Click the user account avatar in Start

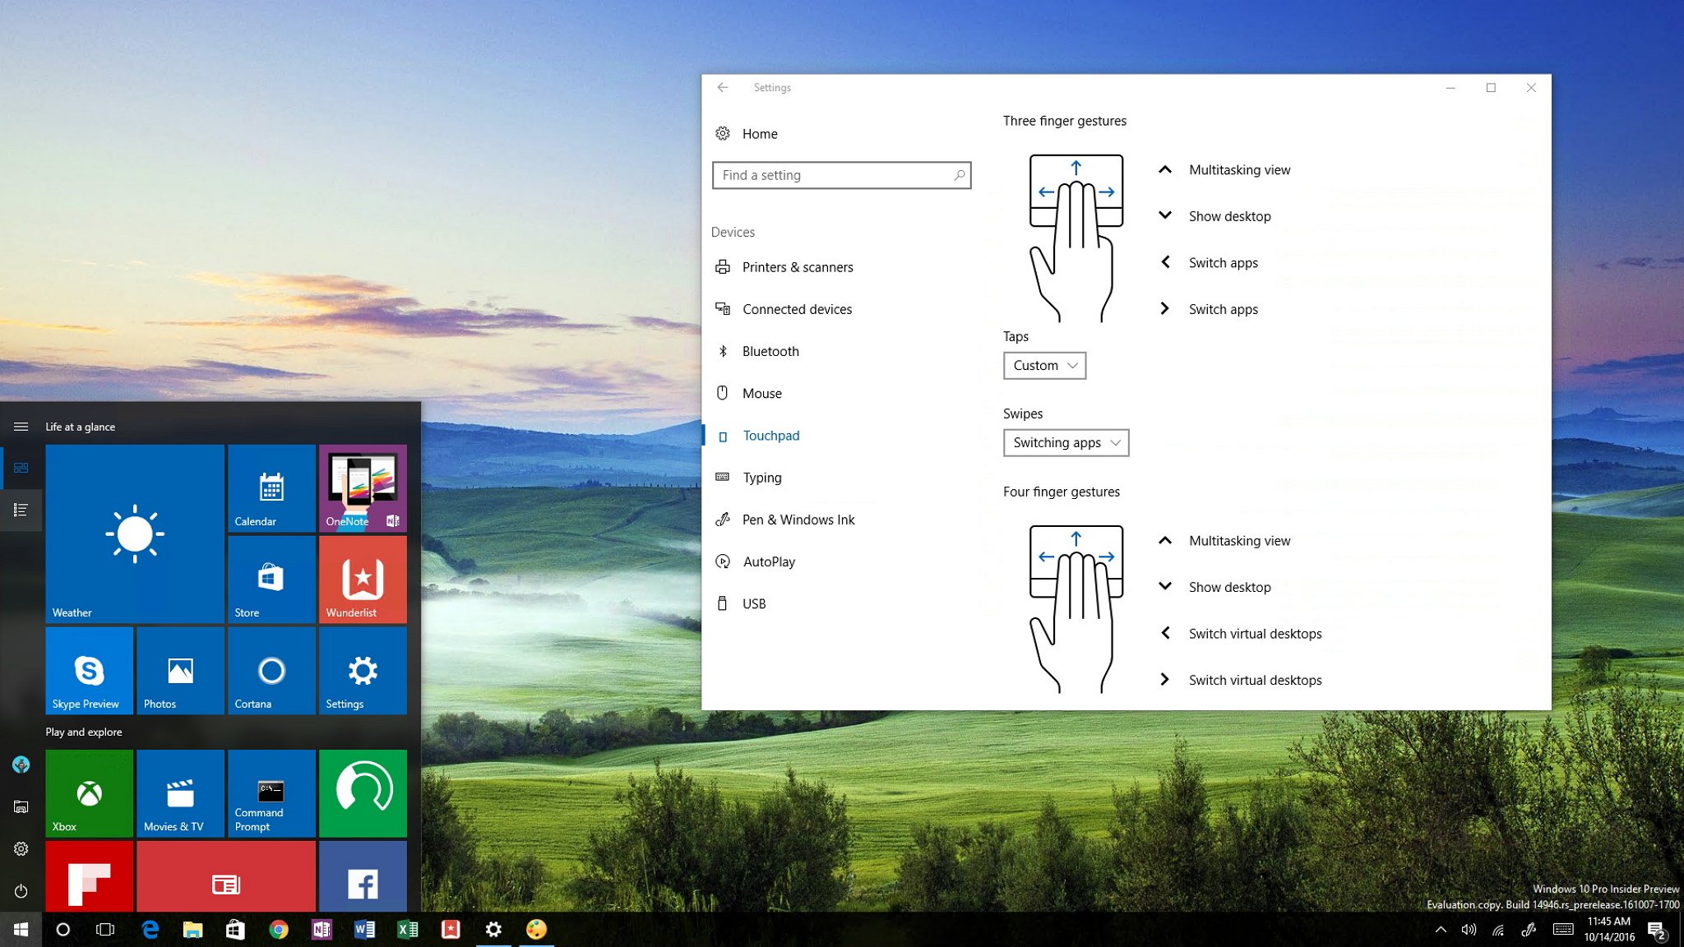tap(21, 765)
